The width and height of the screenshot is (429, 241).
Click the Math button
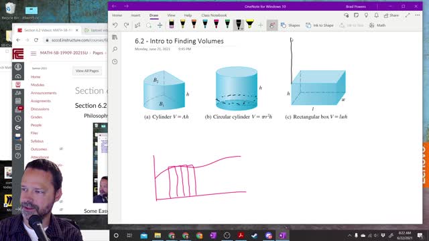point(377,25)
